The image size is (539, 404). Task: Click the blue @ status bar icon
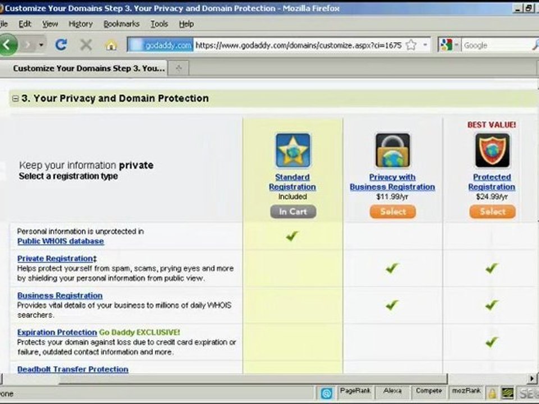pyautogui.click(x=326, y=393)
